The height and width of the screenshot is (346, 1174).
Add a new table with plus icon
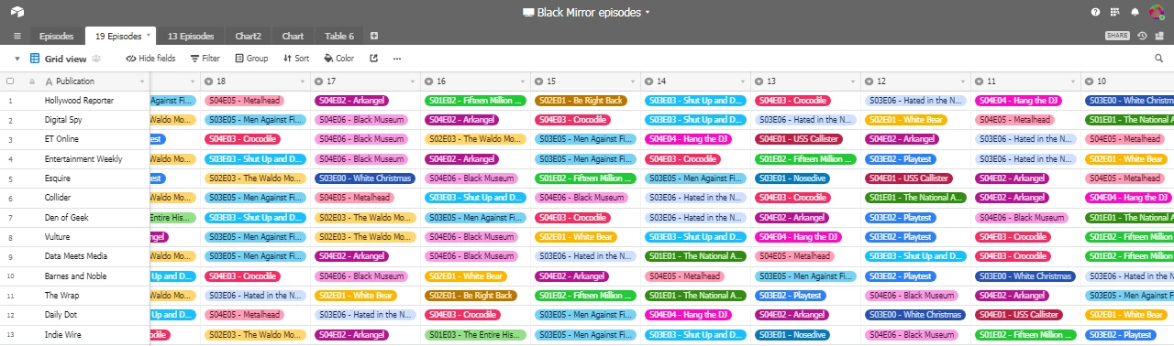pyautogui.click(x=374, y=36)
